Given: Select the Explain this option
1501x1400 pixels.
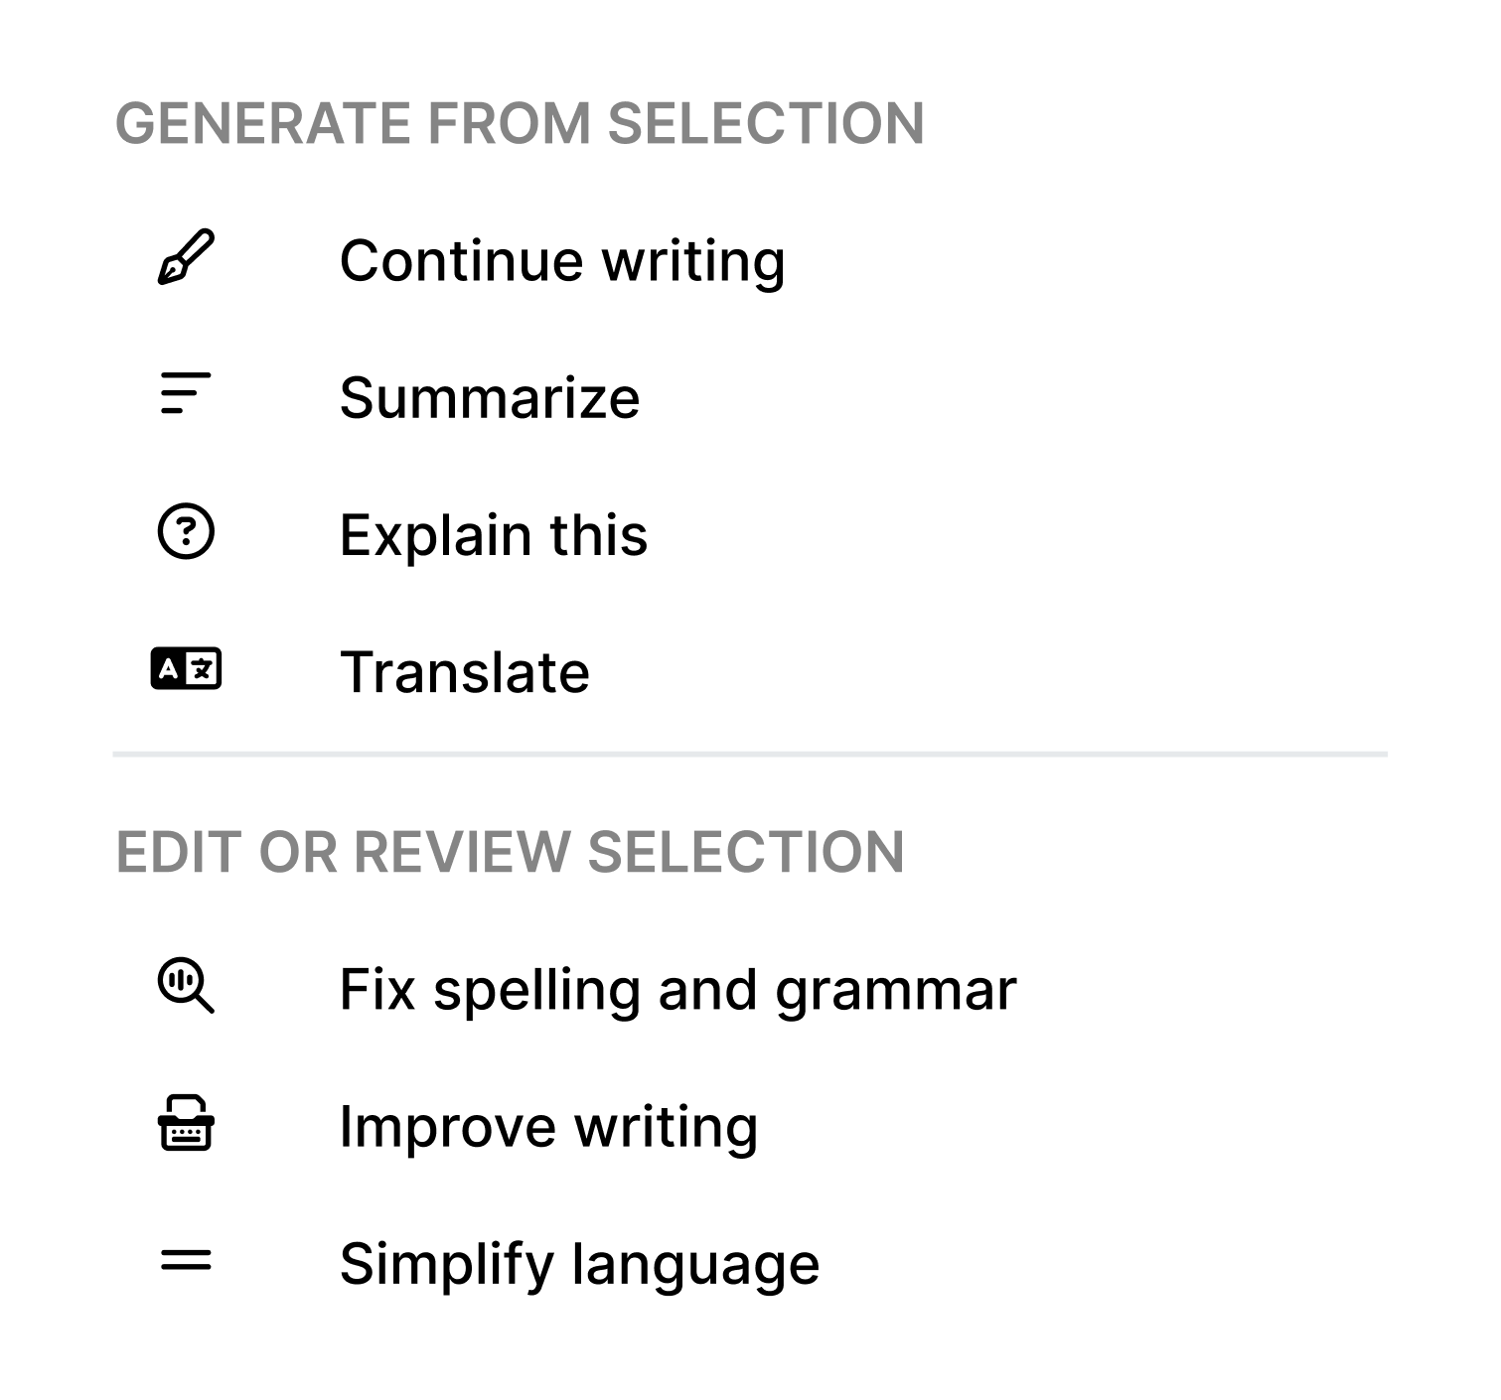Looking at the screenshot, I should pos(493,534).
